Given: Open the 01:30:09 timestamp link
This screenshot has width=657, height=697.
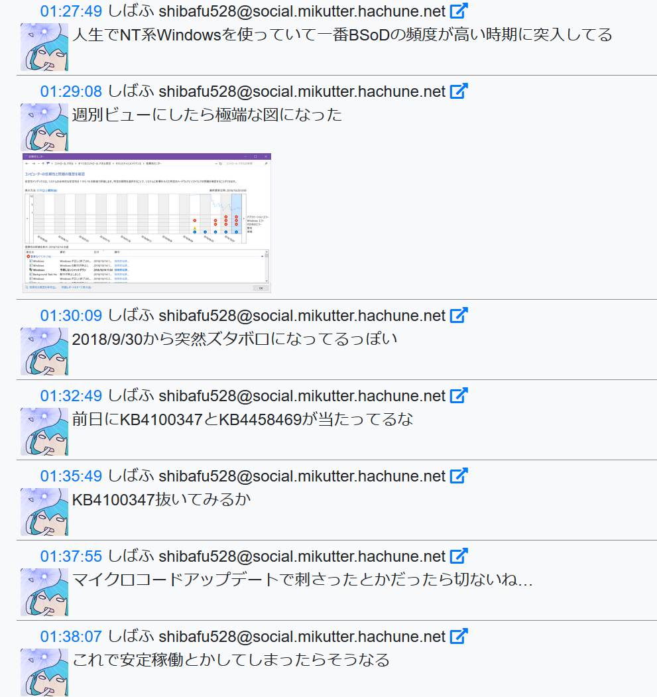Looking at the screenshot, I should [x=71, y=316].
